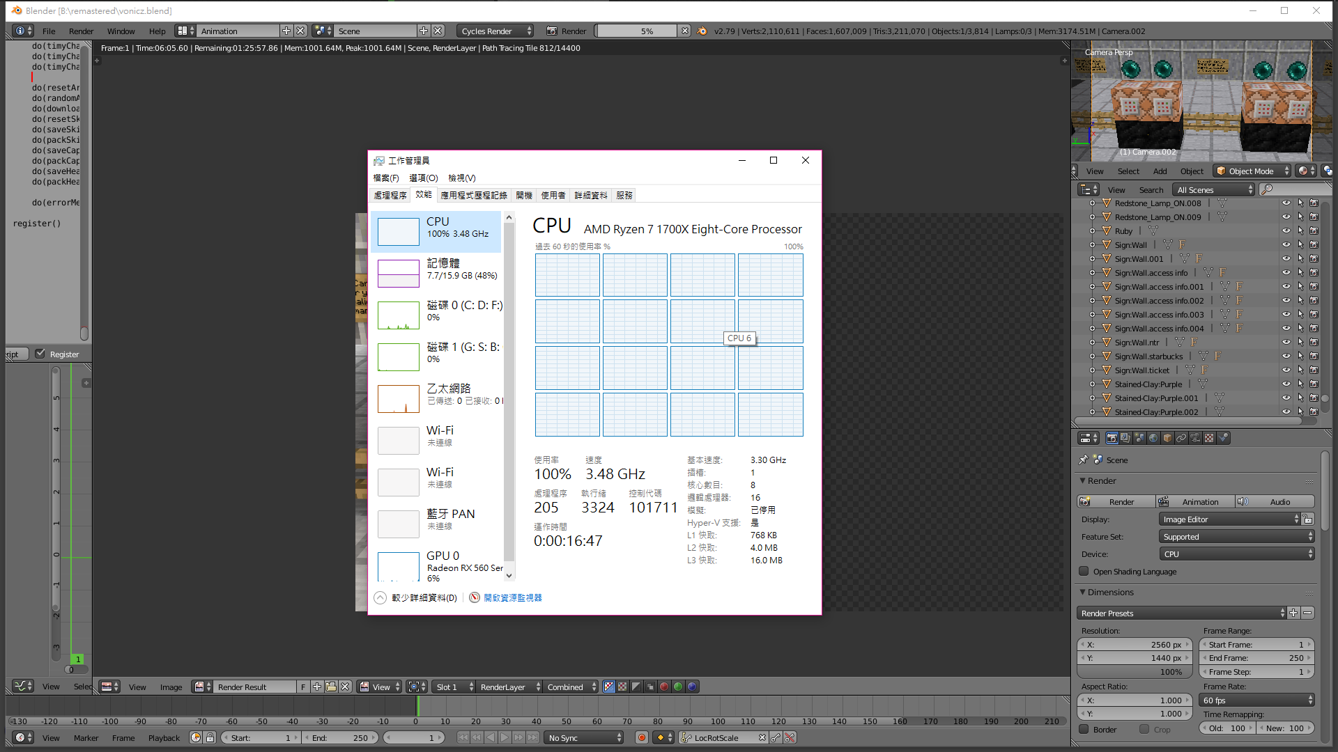The height and width of the screenshot is (752, 1338).
Task: Enable the Border checkbox in Dimensions
Action: pyautogui.click(x=1084, y=730)
